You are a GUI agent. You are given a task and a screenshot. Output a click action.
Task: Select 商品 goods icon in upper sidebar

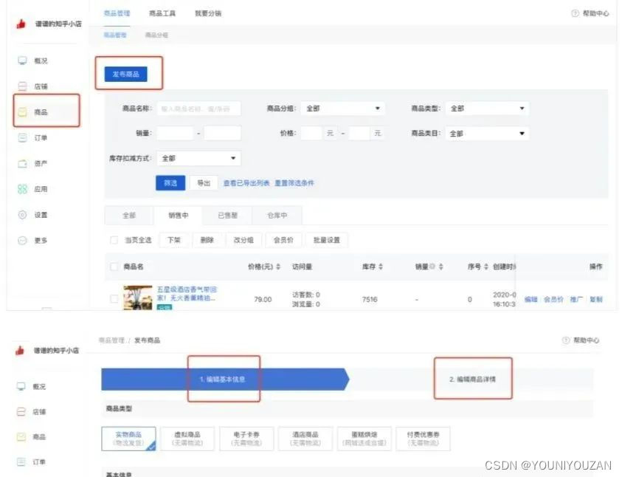tap(23, 112)
